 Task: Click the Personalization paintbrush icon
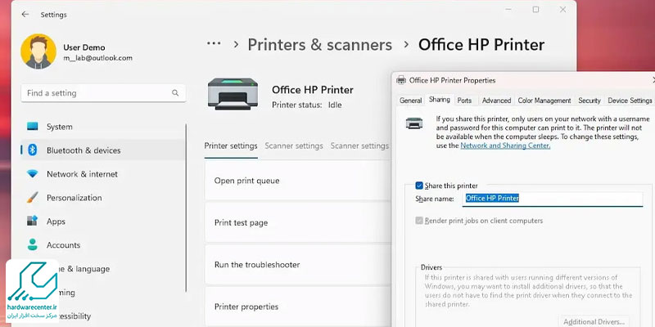32,198
